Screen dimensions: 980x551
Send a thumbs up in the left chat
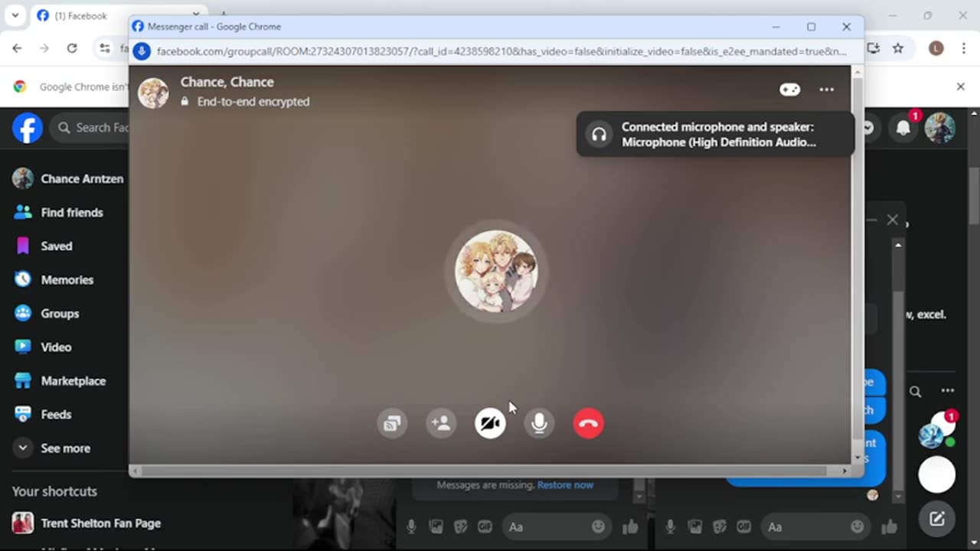coord(630,527)
